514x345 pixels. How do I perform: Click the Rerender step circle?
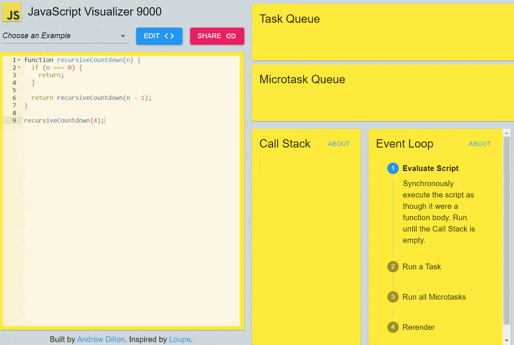[x=393, y=327]
